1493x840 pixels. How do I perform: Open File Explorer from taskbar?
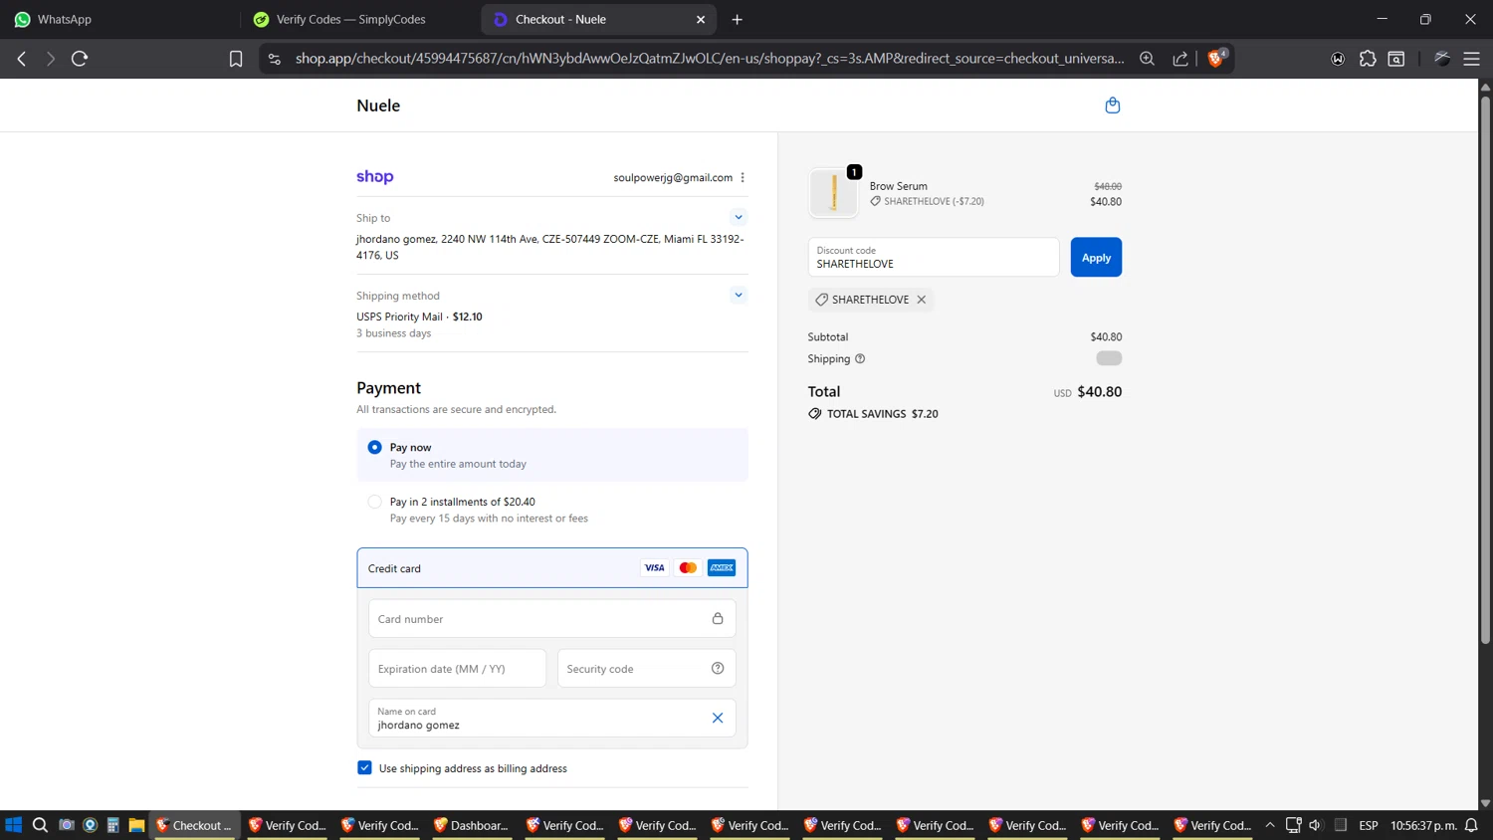[x=136, y=825]
